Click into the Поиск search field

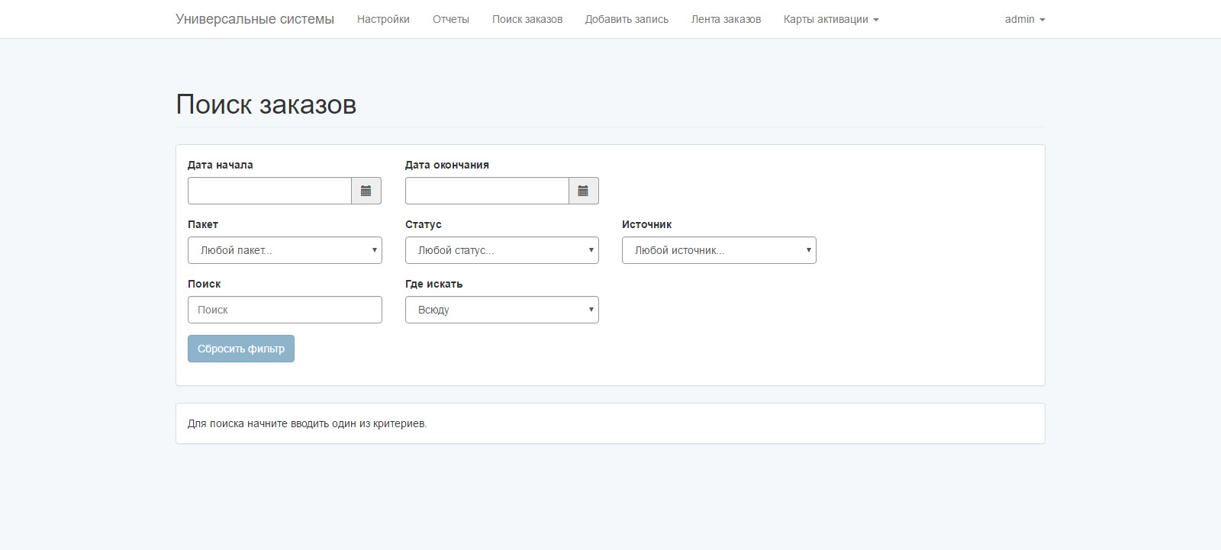(x=285, y=310)
